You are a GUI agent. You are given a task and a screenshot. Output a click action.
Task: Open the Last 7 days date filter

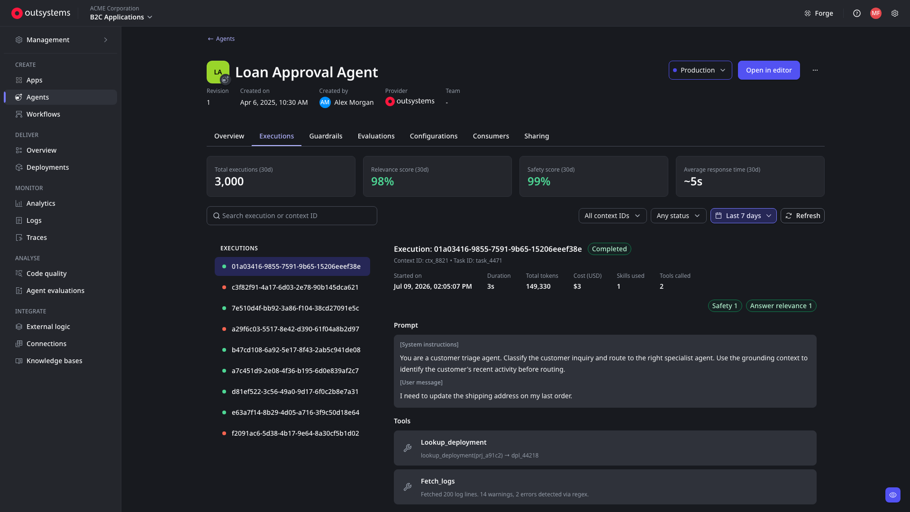[743, 216]
